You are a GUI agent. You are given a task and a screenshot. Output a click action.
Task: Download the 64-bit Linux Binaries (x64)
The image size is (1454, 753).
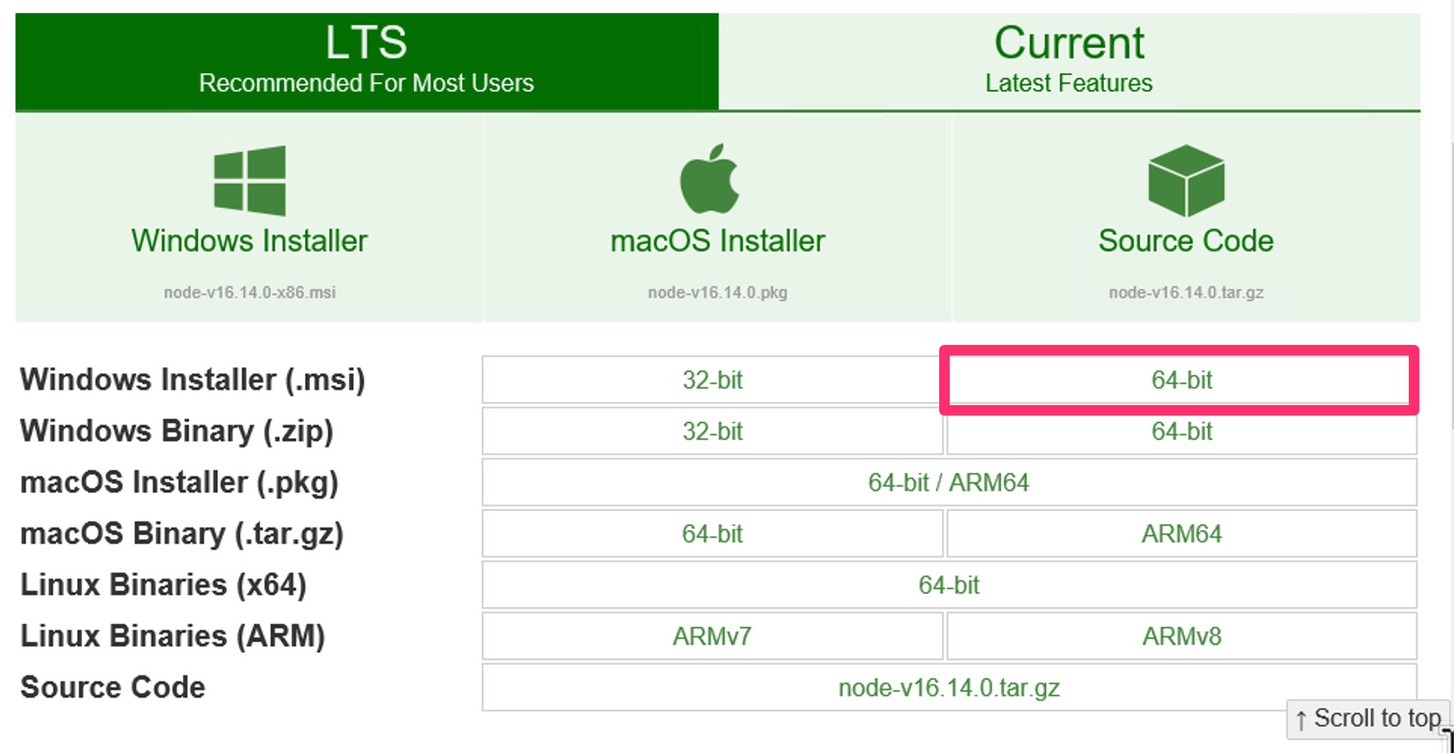coord(949,585)
